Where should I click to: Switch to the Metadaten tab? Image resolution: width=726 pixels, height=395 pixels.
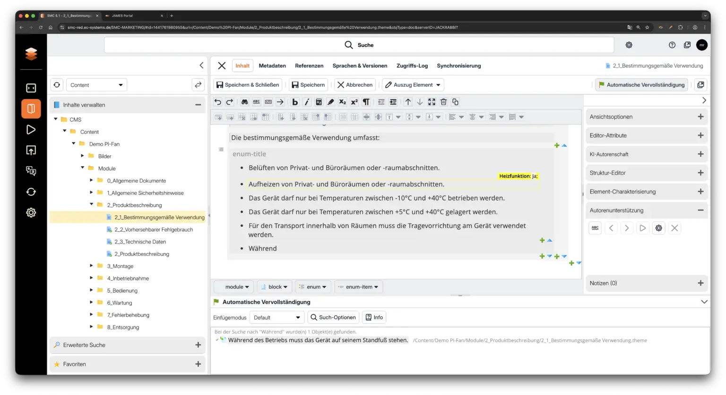272,66
